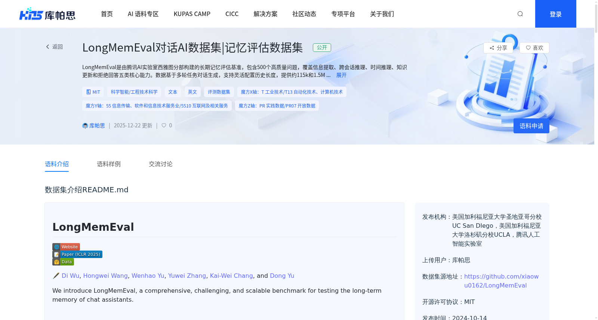Image resolution: width=598 pixels, height=320 pixels.
Task: Click the 评测数据集 tag
Action: (219, 92)
